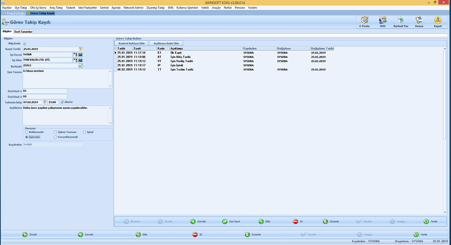Screen dimensions: 451x245
Task: Sort by the Tarihi column header
Action: [x=125, y=48]
